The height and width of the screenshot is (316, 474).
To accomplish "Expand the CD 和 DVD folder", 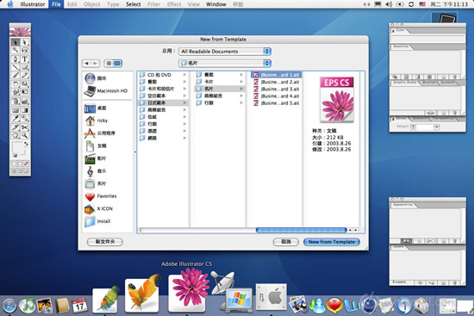I will pyautogui.click(x=163, y=75).
